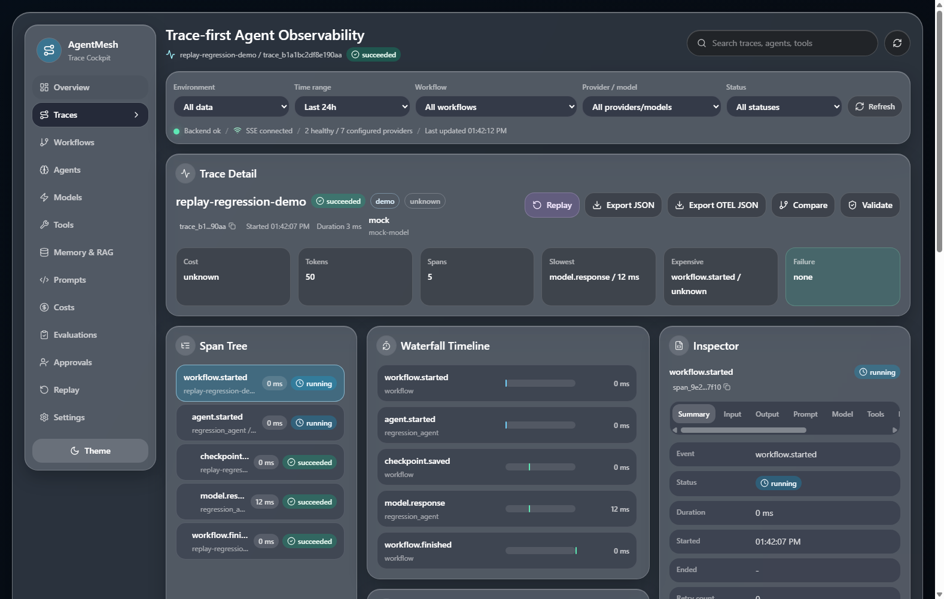Expand the Traces chevron in sidebar
This screenshot has width=944, height=599.
[x=136, y=115]
